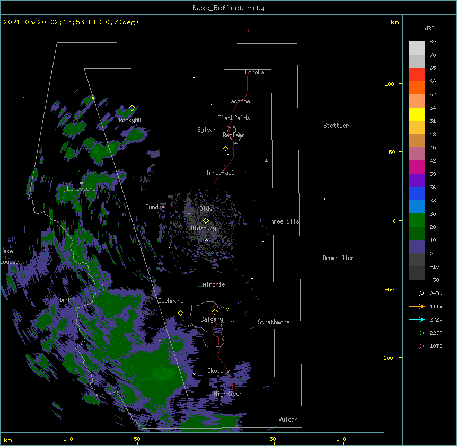
Task: Click the RedDeer city label
Action: pyautogui.click(x=234, y=135)
